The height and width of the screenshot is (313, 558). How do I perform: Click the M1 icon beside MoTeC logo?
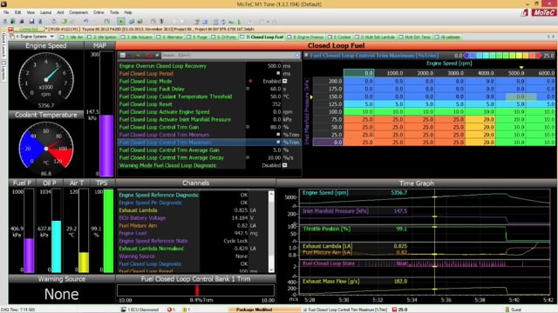click(525, 13)
